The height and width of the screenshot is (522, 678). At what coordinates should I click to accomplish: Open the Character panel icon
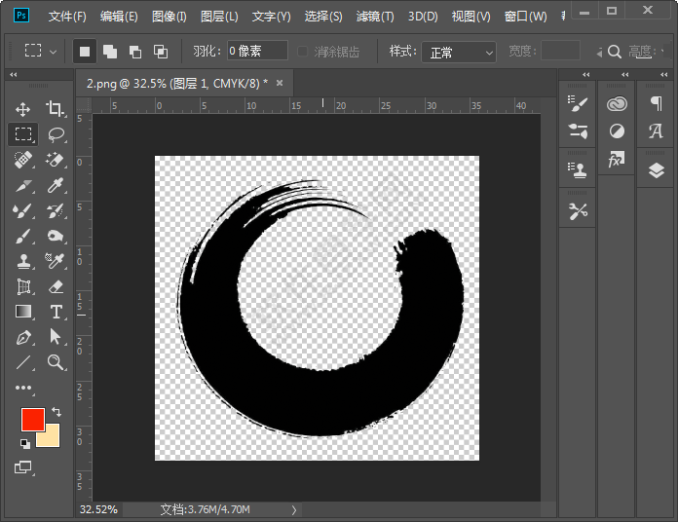pos(656,130)
